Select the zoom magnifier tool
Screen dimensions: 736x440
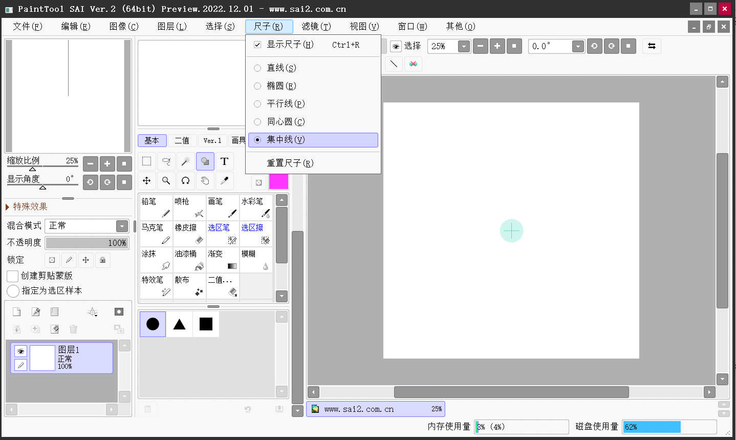[166, 181]
